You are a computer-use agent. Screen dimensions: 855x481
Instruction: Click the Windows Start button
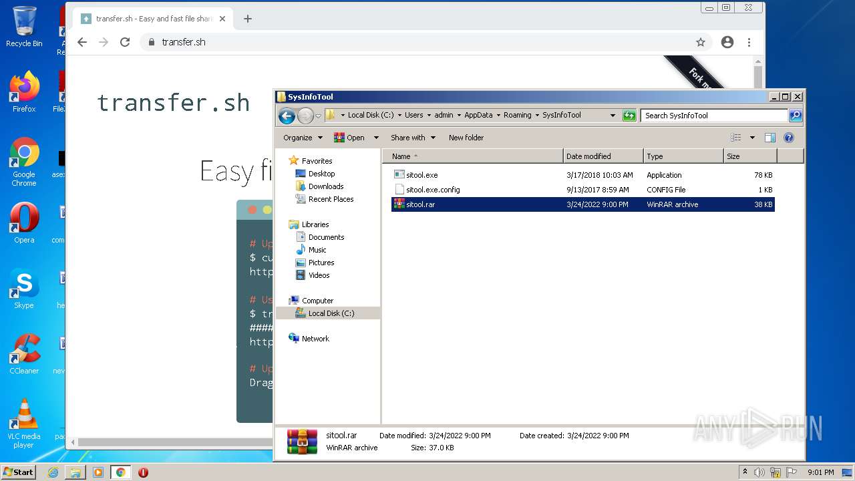pyautogui.click(x=19, y=472)
